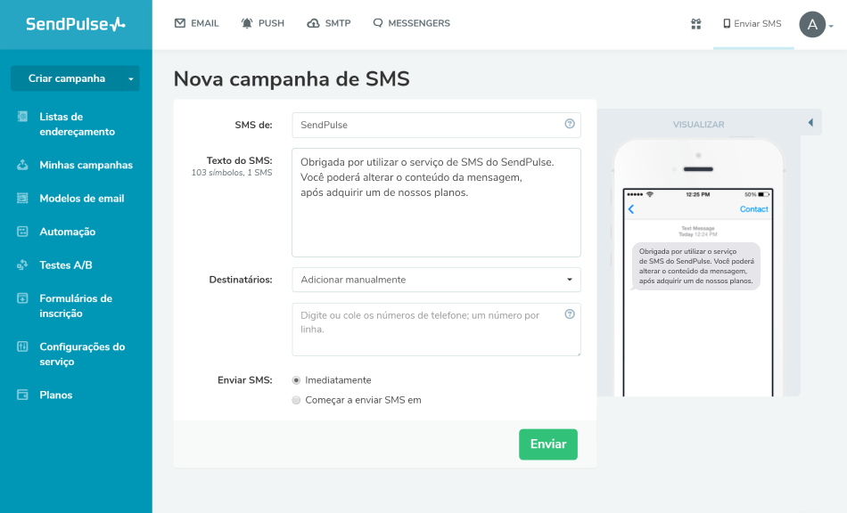This screenshot has height=513, width=847.
Task: Click the Testes A/B icon
Action: coord(22,265)
